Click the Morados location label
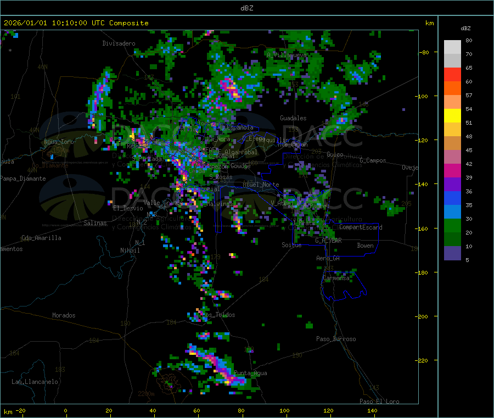The width and height of the screenshot is (494, 418). click(x=64, y=315)
